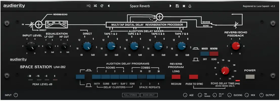280x101 pixels.
Task: Click the -30 peak level LED
Action: pyautogui.click(x=31, y=80)
